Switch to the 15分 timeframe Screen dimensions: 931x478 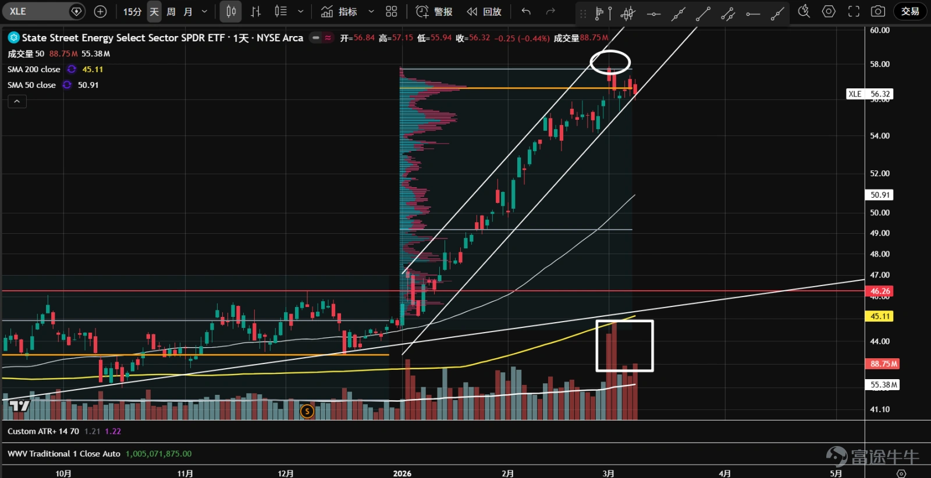click(x=132, y=12)
